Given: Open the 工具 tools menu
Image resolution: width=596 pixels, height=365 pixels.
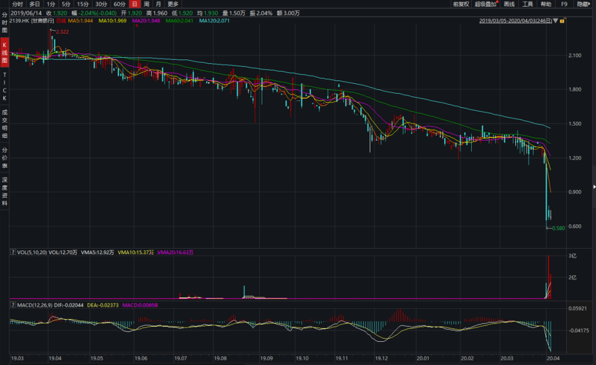Looking at the screenshot, I should click(528, 4).
